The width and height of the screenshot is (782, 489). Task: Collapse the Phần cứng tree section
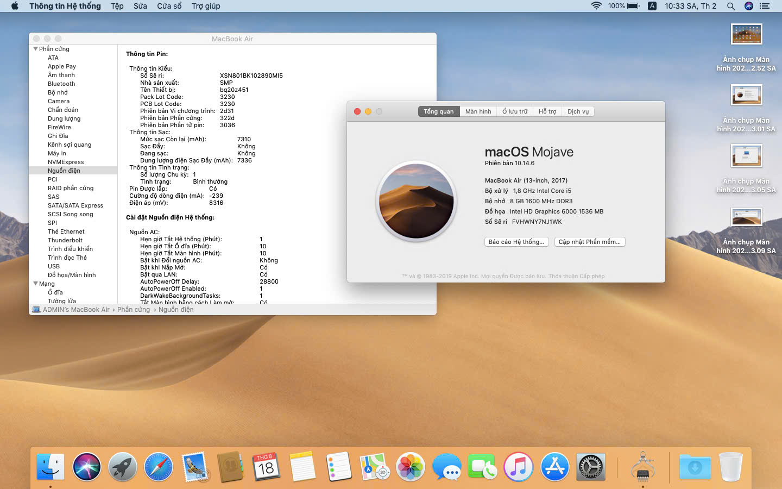36,49
